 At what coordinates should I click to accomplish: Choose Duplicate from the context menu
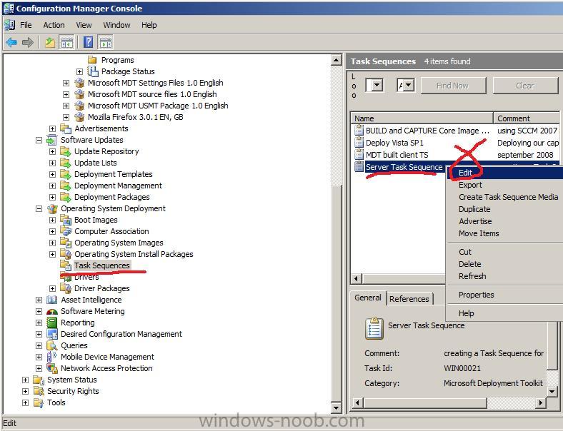(x=505, y=209)
